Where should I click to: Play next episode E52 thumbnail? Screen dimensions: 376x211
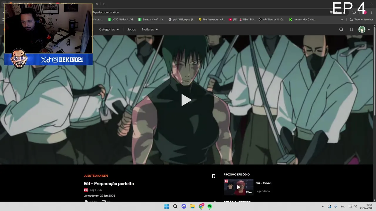[239, 187]
